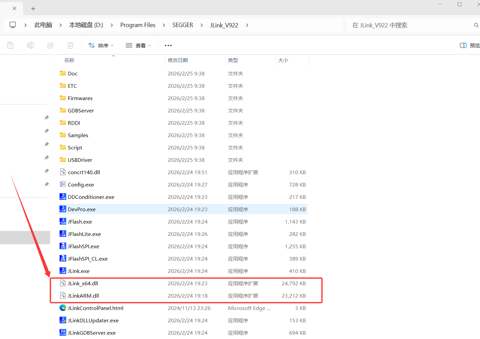Click the paste icon in toolbar
The image size is (480, 339).
[10, 45]
